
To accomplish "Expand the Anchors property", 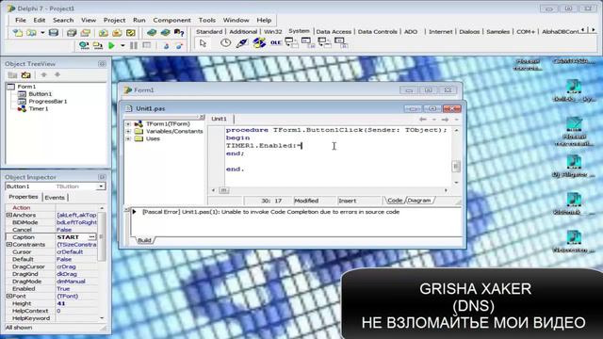I will tap(8, 216).
